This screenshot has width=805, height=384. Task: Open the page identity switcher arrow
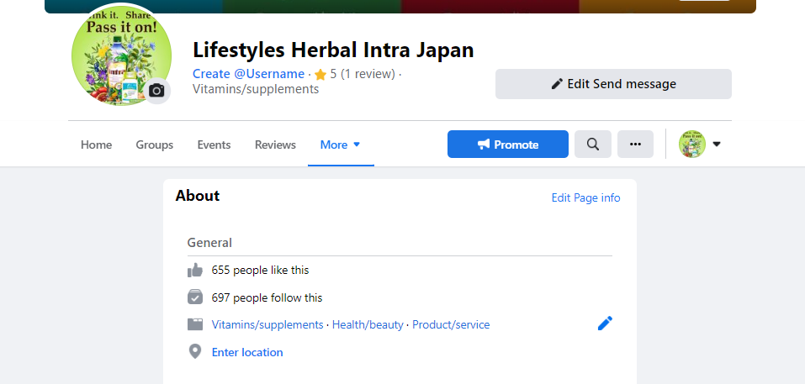click(x=717, y=145)
